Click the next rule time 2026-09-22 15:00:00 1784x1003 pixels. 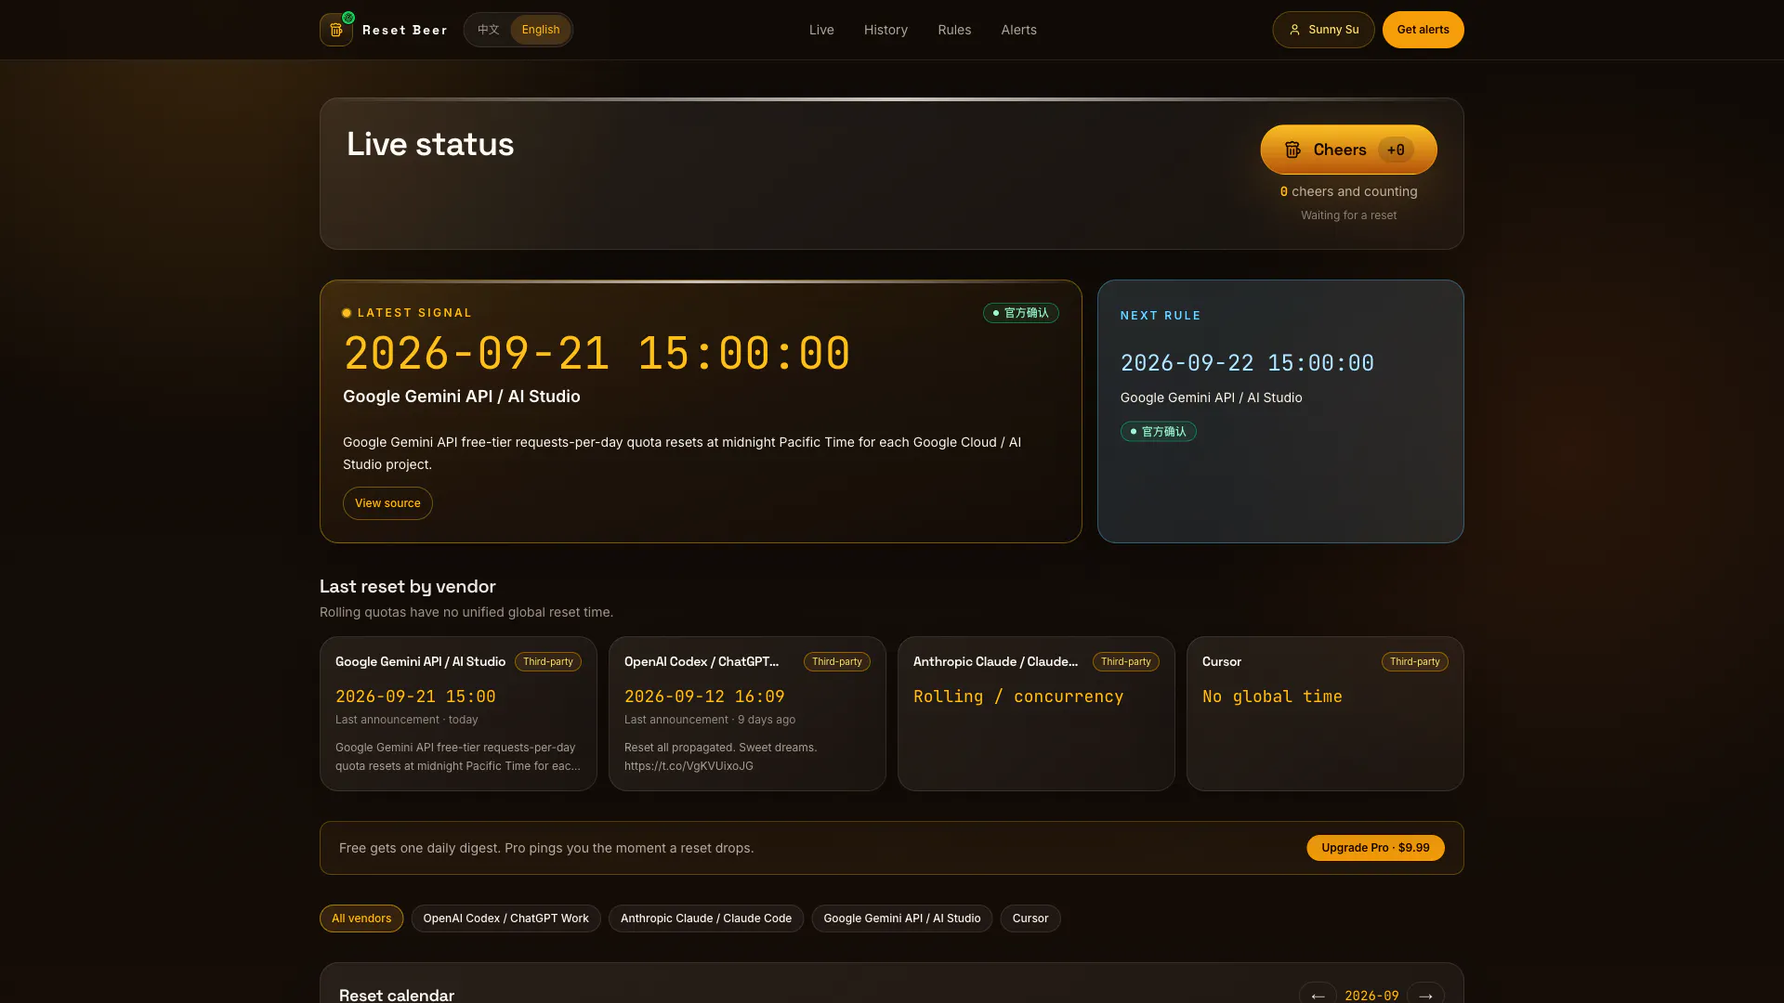pos(1247,363)
